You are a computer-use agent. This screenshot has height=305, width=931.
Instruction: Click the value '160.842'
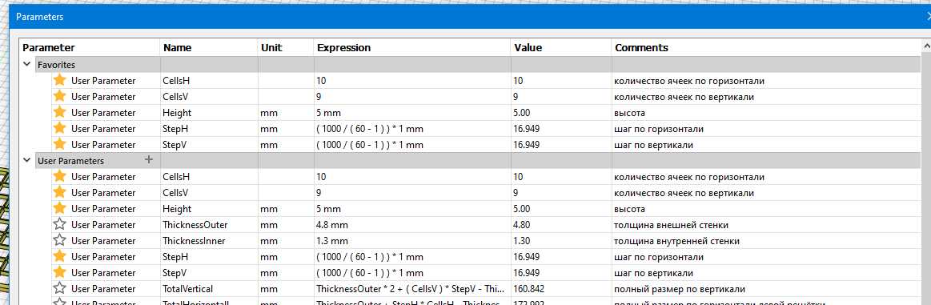(528, 289)
